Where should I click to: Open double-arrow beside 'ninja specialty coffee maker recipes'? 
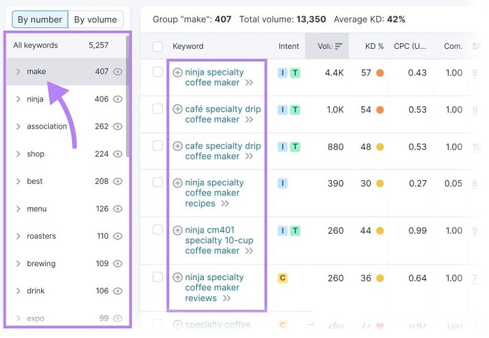point(225,204)
